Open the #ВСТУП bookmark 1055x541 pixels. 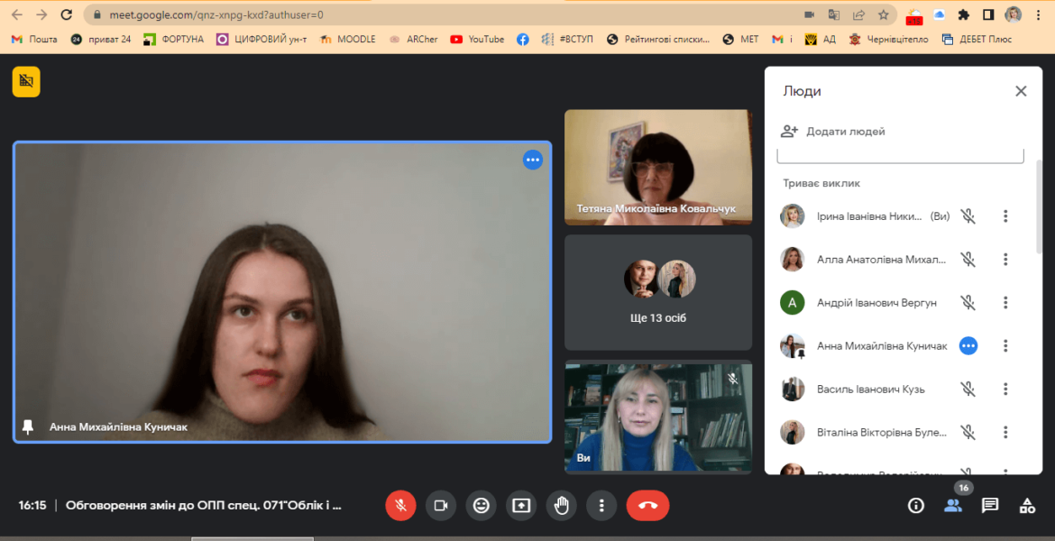point(568,39)
